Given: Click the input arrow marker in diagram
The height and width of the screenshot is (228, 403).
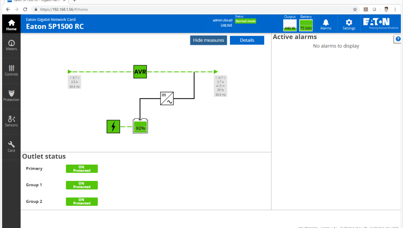Looking at the screenshot, I should point(70,72).
